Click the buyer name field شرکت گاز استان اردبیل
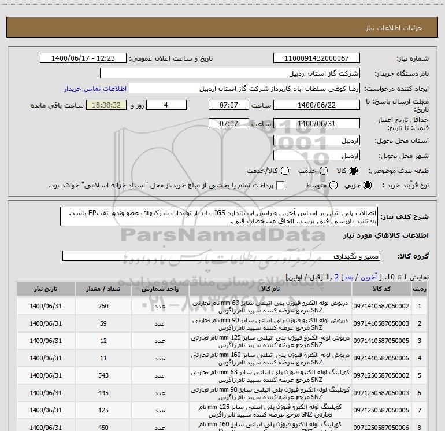Viewport: 445px width, 431px height. (x=230, y=73)
